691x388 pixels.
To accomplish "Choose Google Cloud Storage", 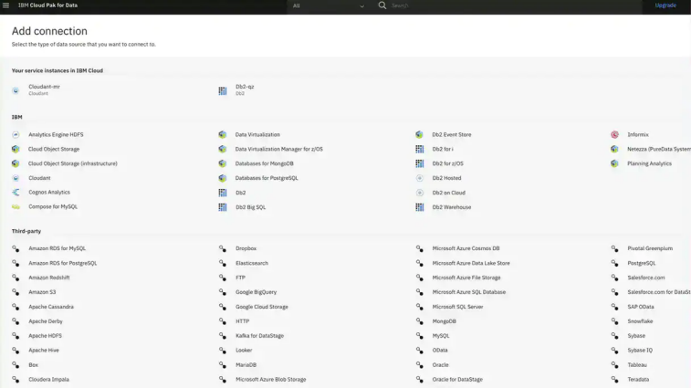I will pyautogui.click(x=262, y=307).
